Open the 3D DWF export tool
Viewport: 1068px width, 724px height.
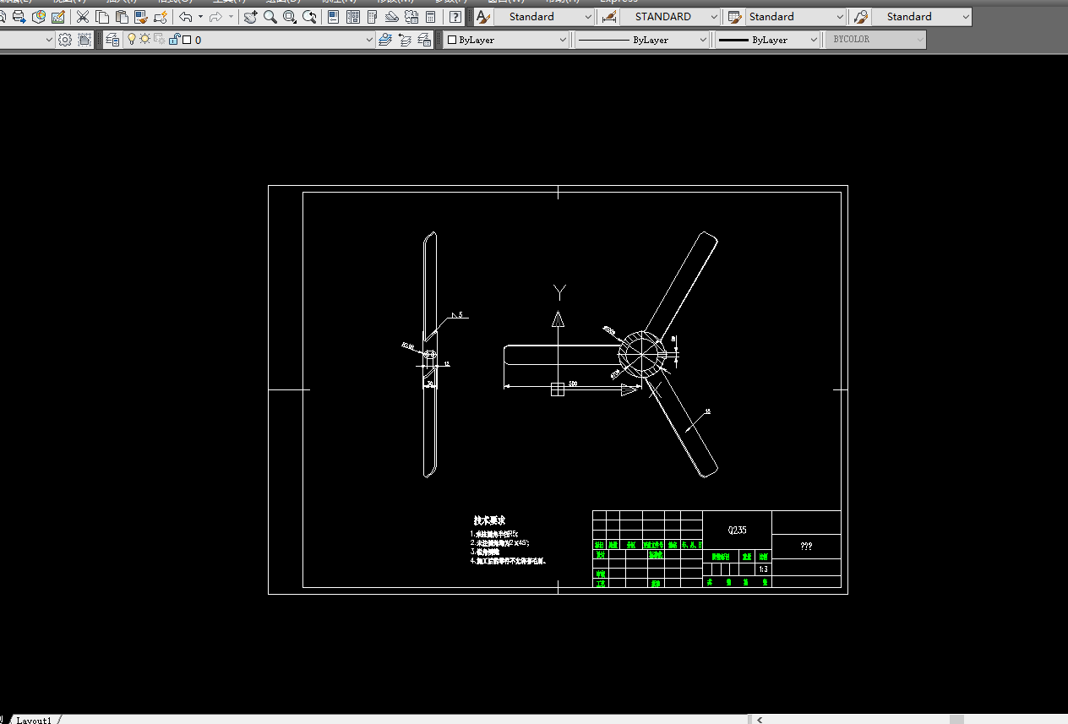point(39,17)
